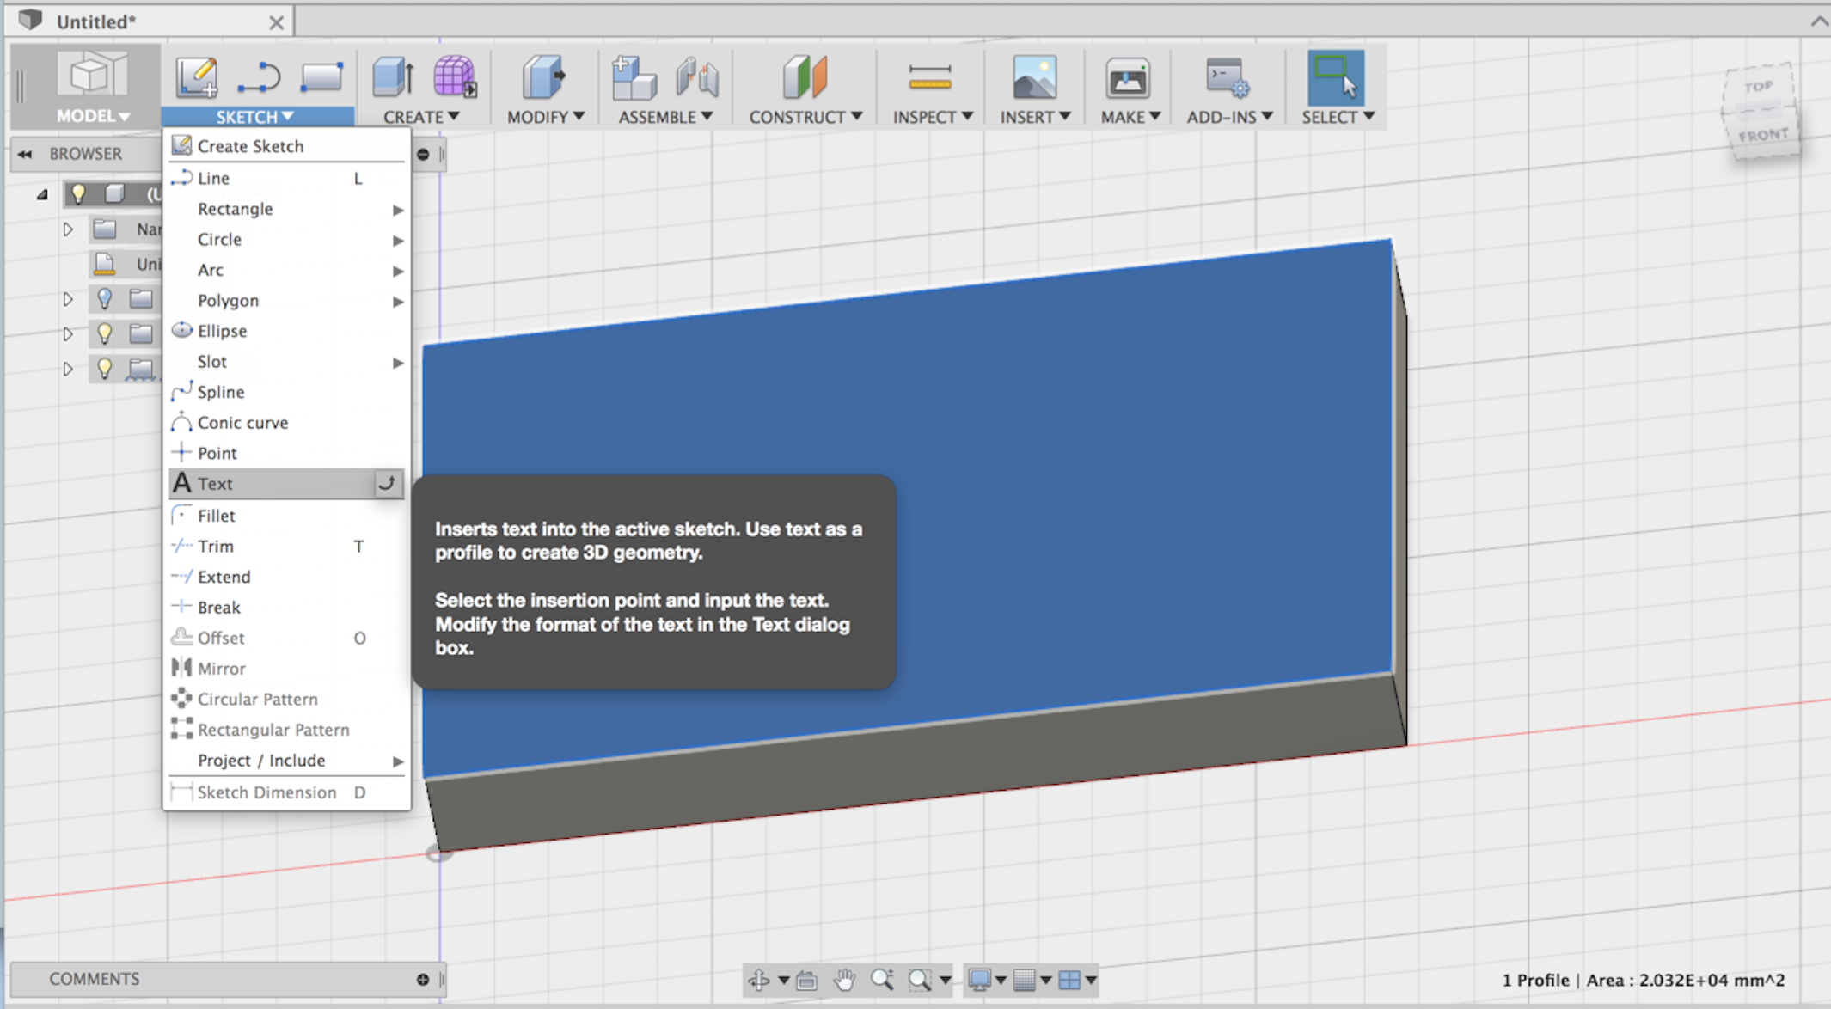Open the Rectangle submenu

(286, 209)
